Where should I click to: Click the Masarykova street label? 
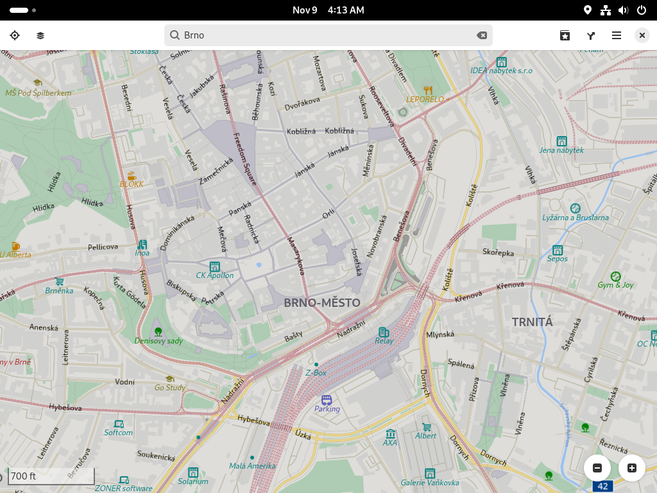295,255
